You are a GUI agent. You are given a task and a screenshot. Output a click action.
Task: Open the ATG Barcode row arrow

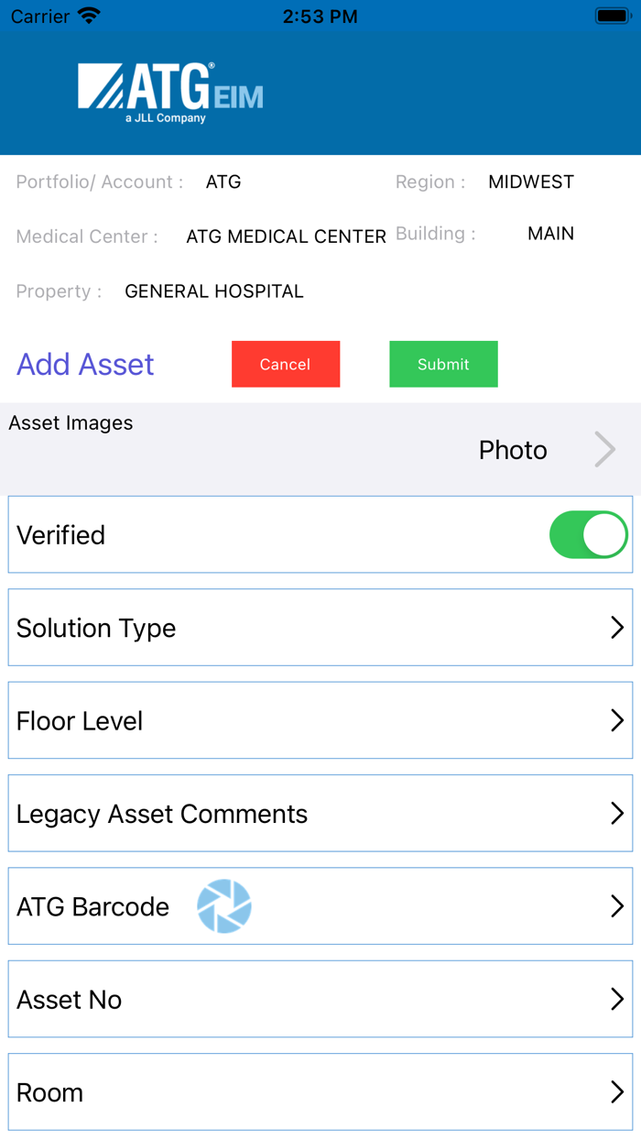pyautogui.click(x=617, y=906)
